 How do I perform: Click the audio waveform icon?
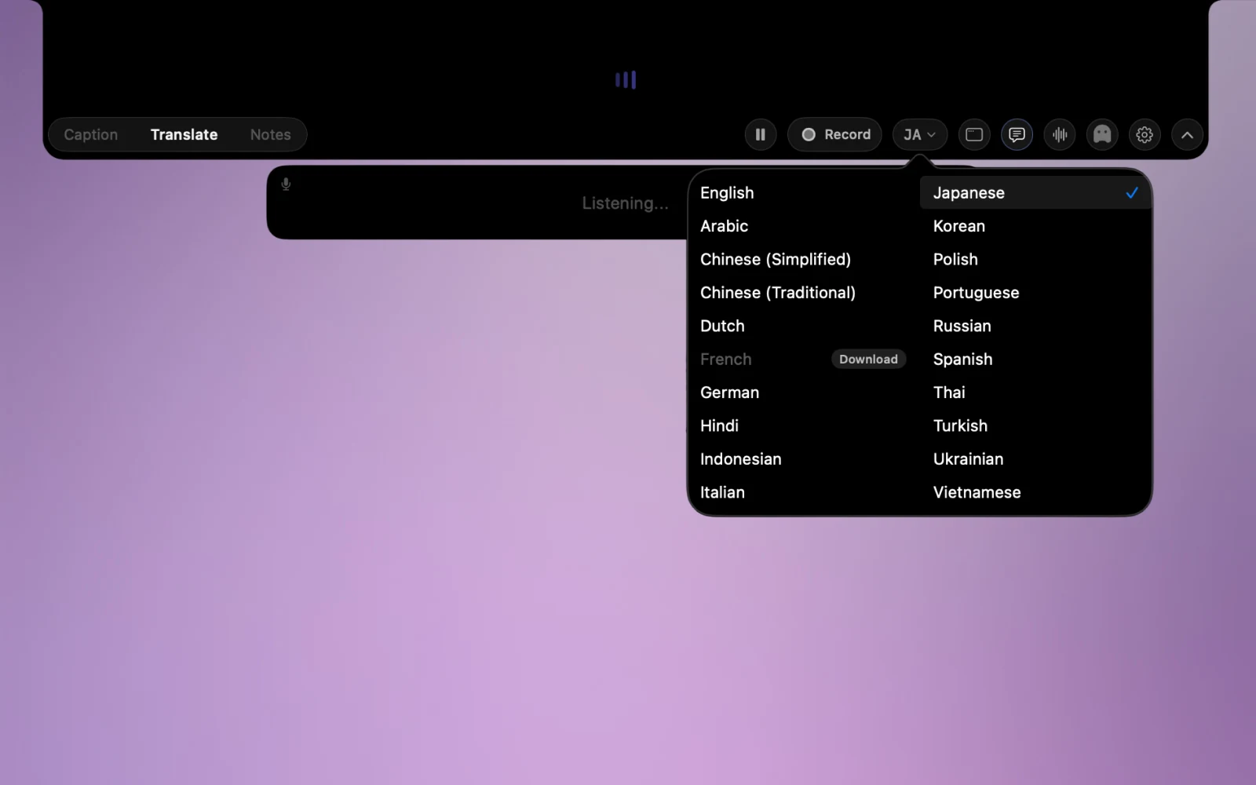pyautogui.click(x=1060, y=134)
